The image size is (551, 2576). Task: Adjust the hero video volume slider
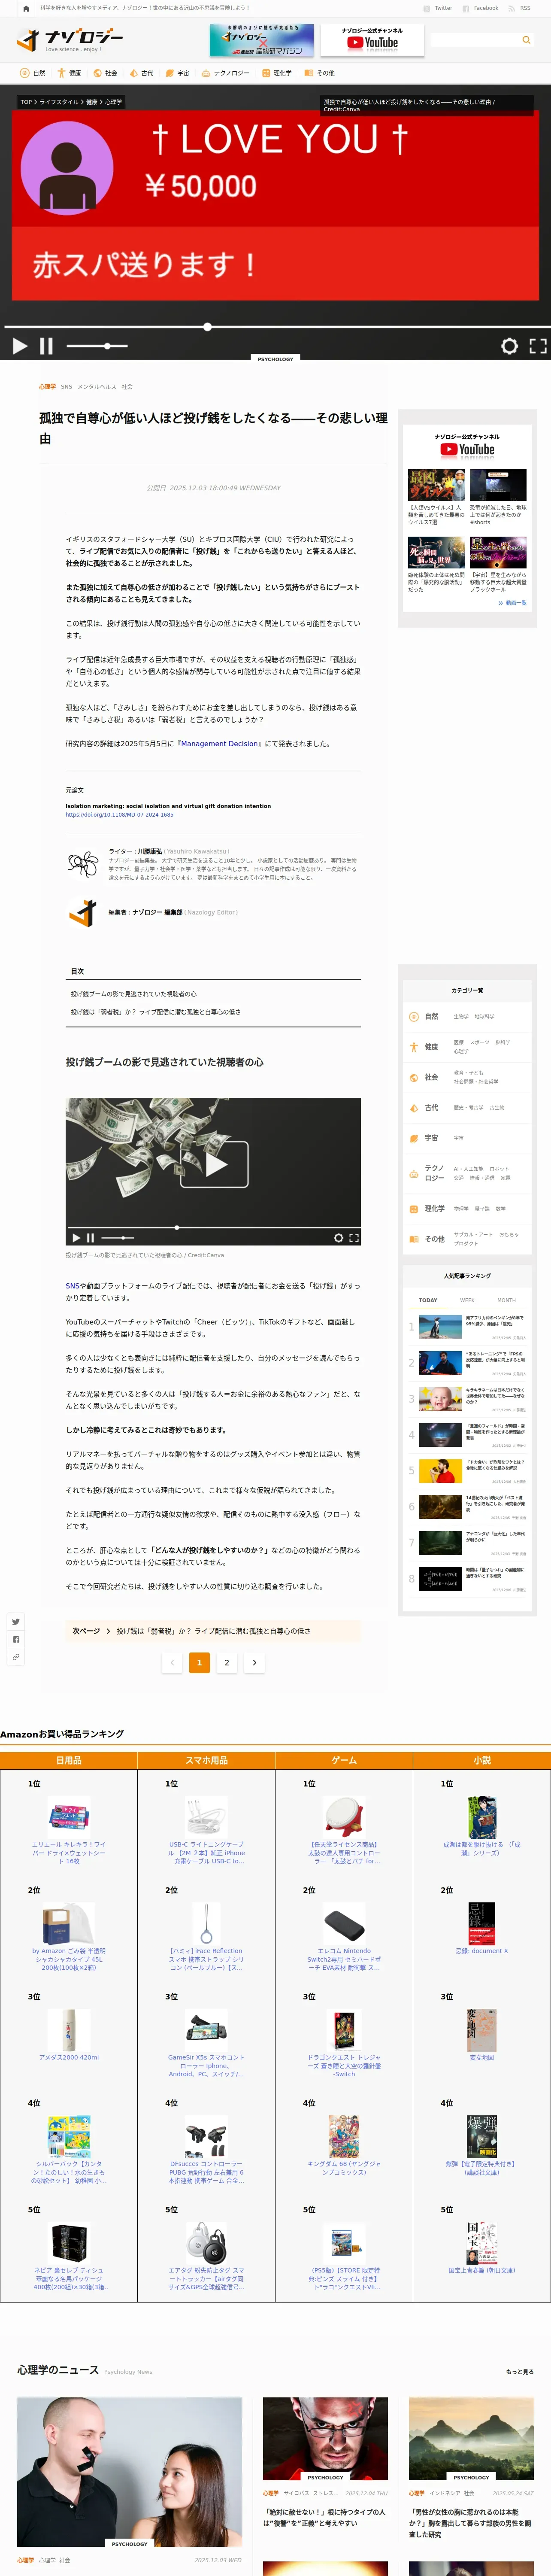click(96, 346)
